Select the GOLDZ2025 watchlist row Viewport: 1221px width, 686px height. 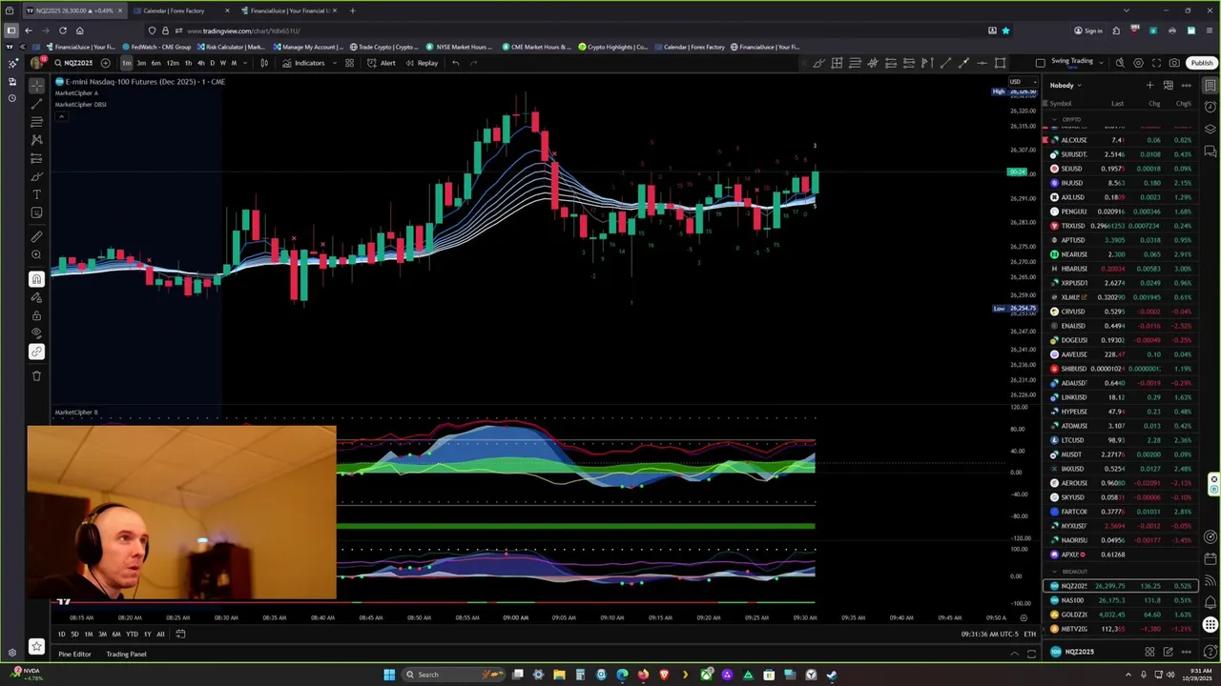pyautogui.click(x=1122, y=615)
